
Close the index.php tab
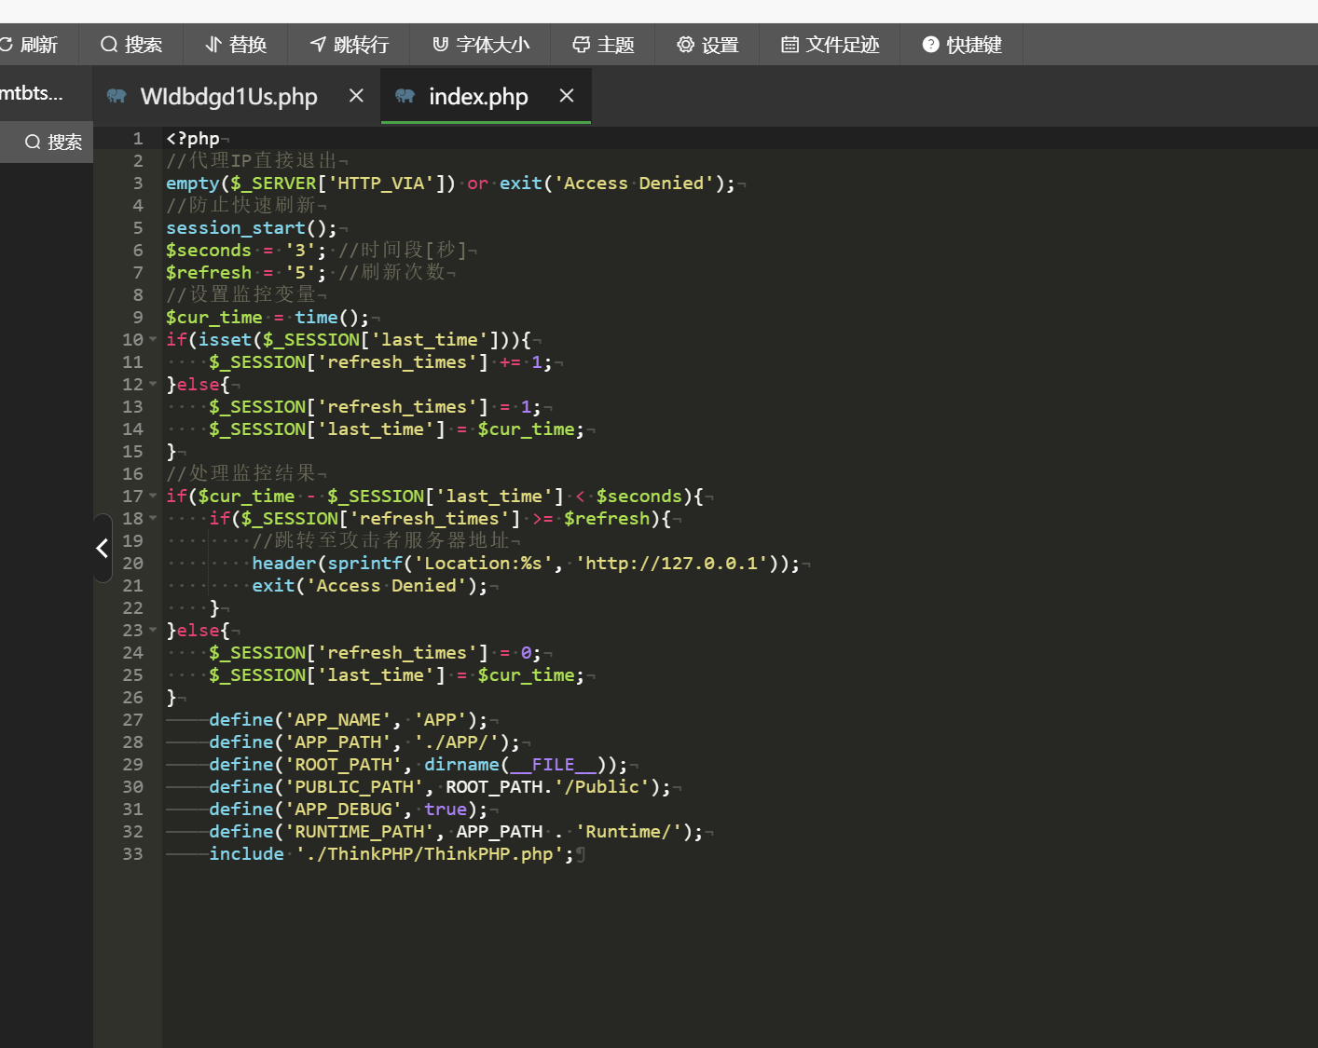[x=567, y=95]
